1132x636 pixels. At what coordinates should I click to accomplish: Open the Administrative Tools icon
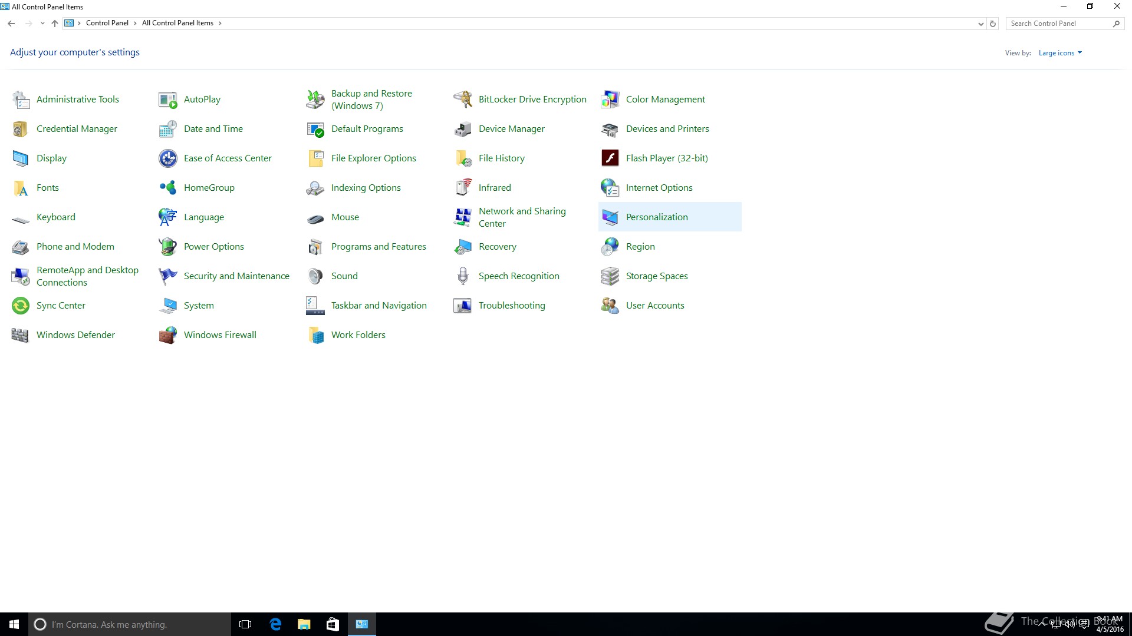coord(21,100)
